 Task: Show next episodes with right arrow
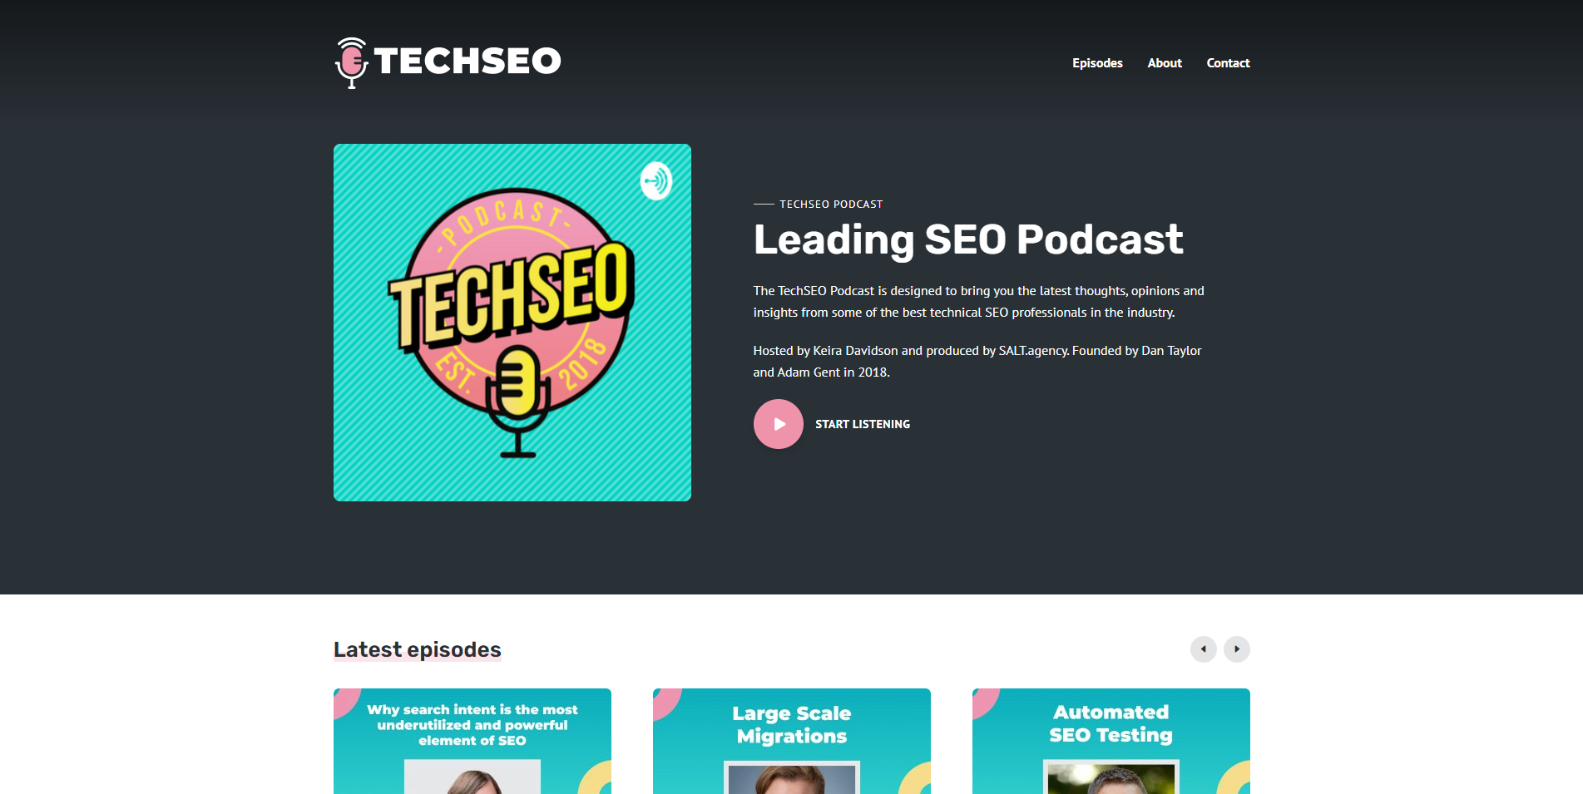pyautogui.click(x=1236, y=649)
